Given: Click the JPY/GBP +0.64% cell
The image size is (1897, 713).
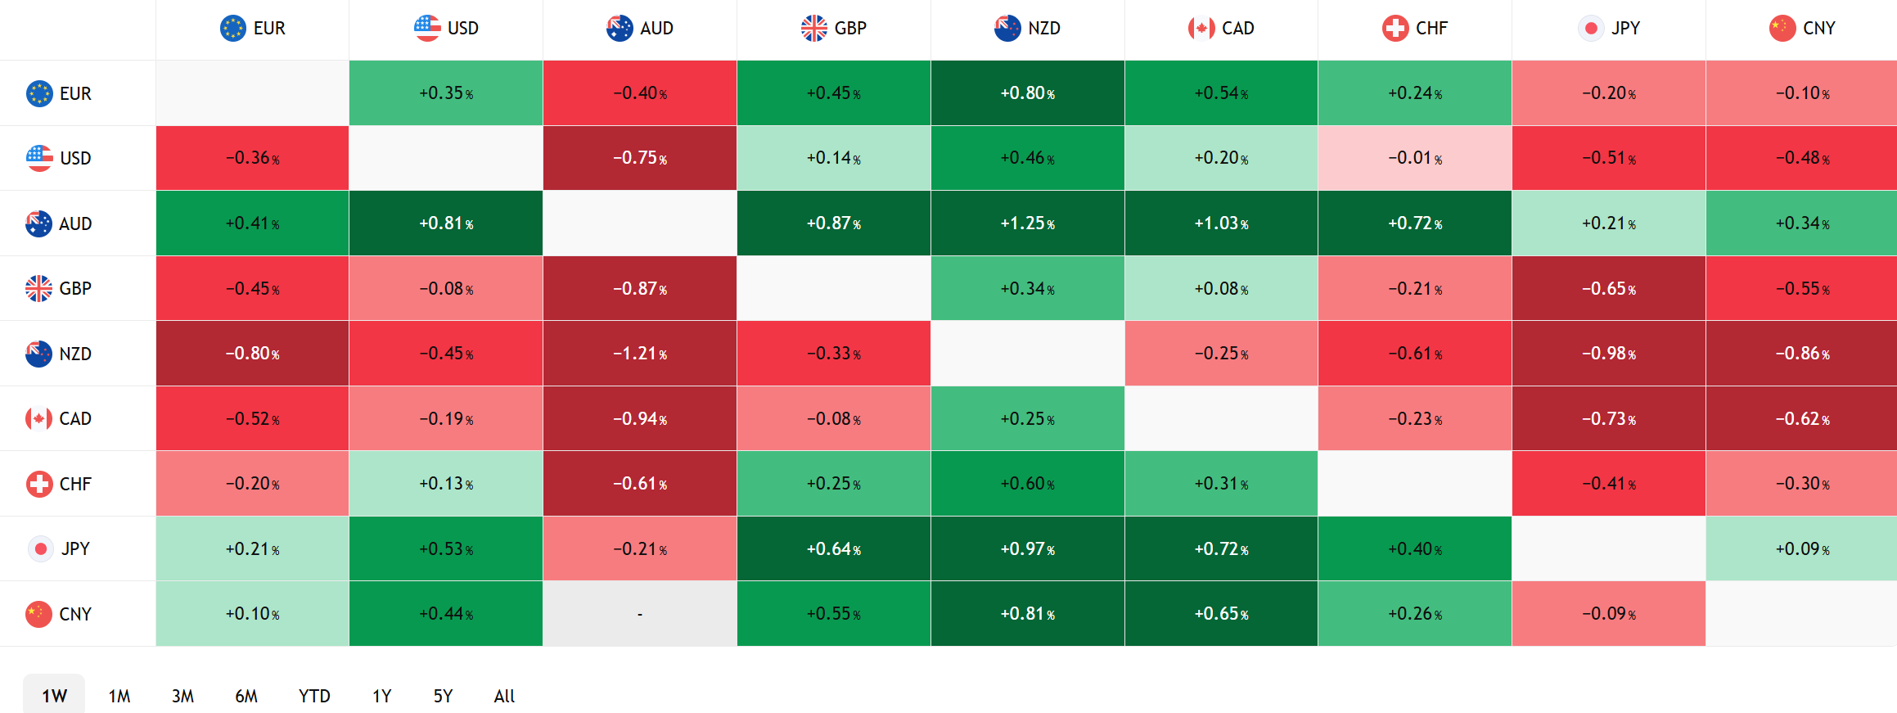Looking at the screenshot, I should pos(833,548).
